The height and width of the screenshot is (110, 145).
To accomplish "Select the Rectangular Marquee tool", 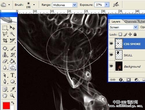I will coord(5,28).
